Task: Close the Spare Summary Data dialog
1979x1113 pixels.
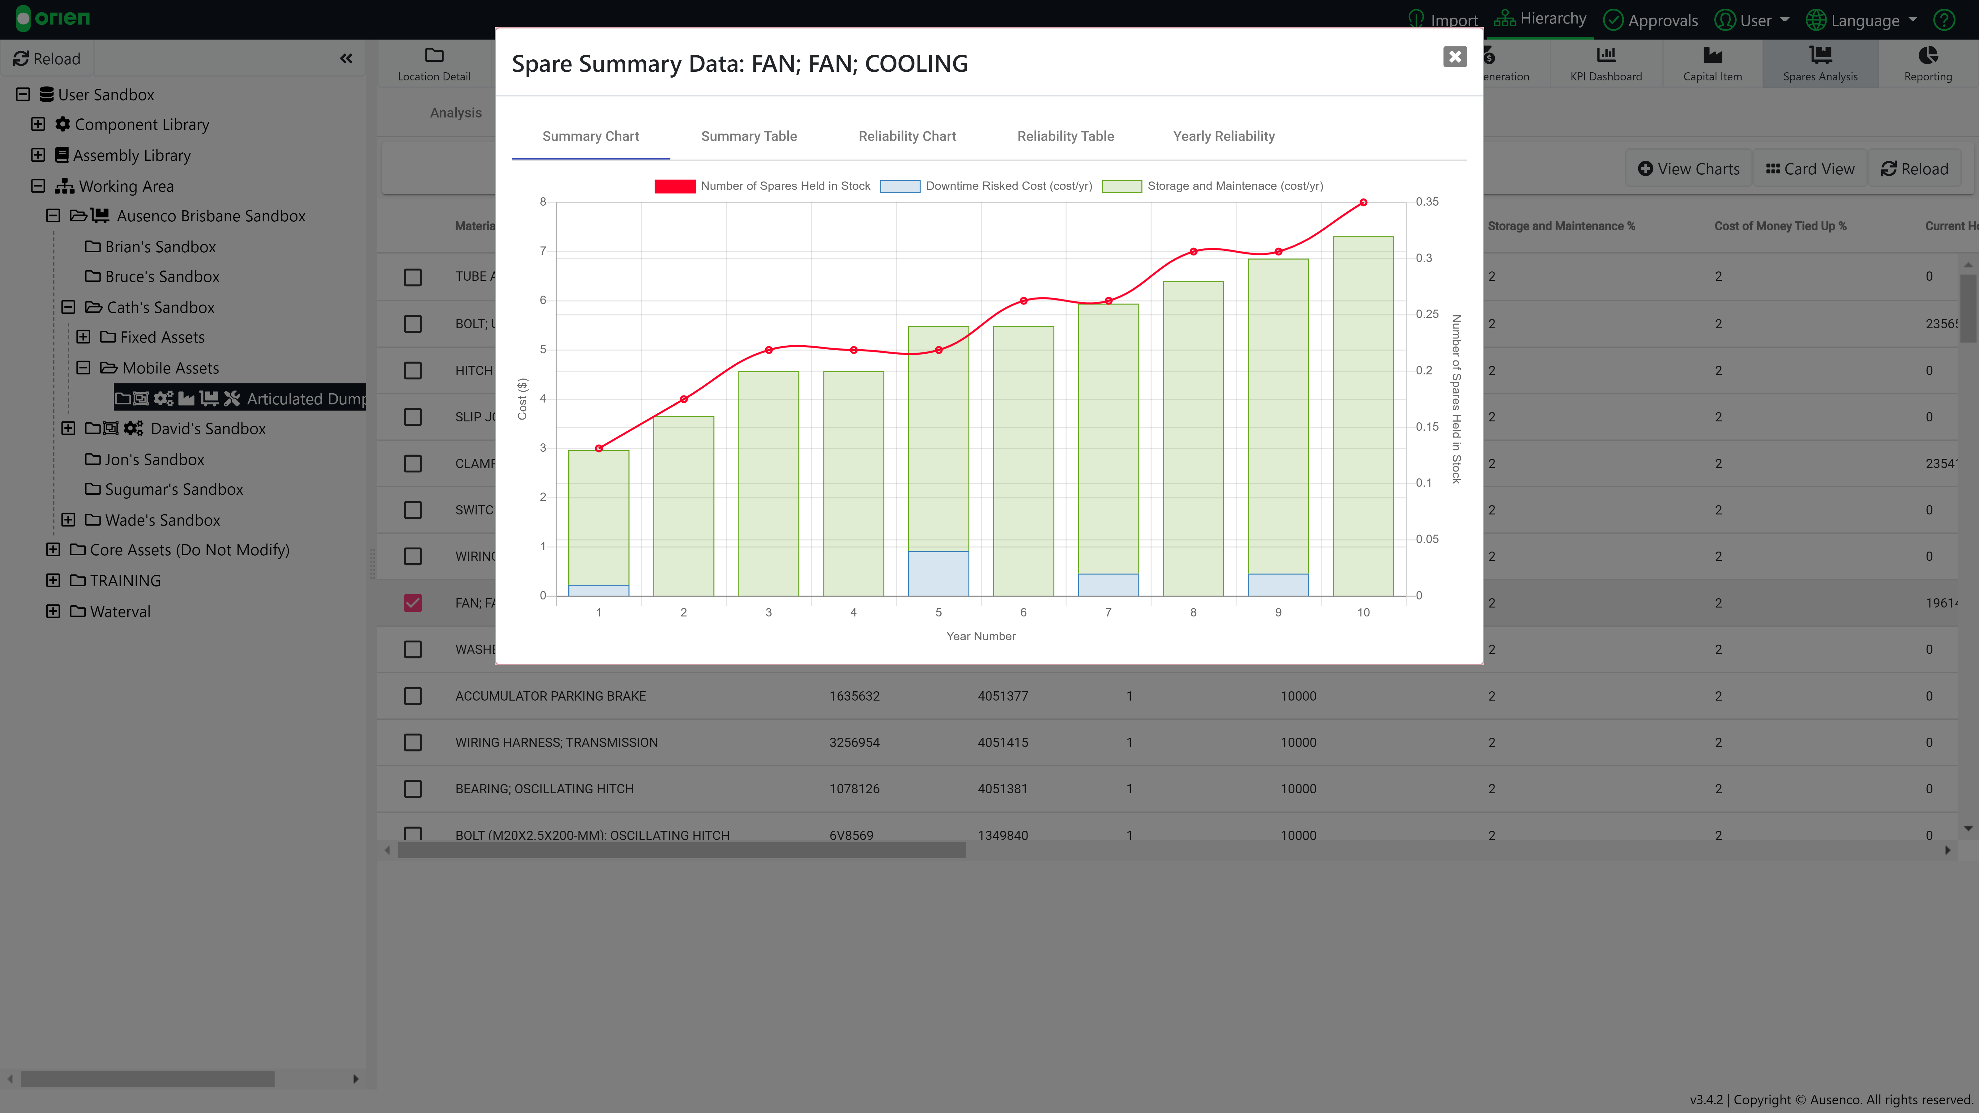Action: pyautogui.click(x=1454, y=57)
